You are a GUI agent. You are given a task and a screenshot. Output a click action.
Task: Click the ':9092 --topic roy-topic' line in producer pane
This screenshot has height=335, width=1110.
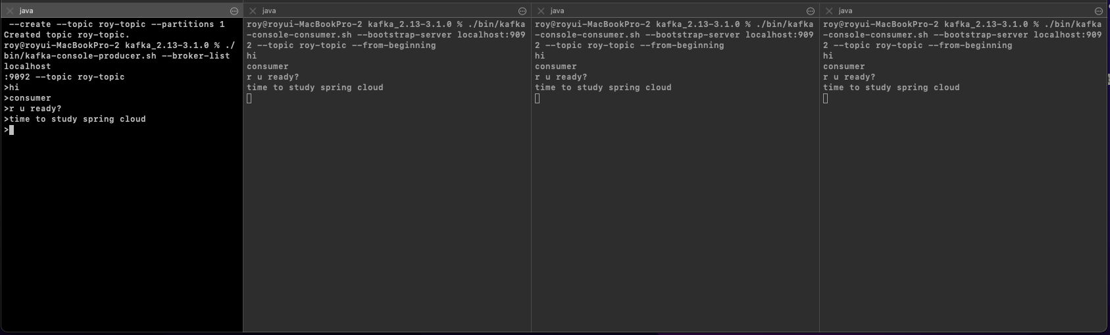click(x=64, y=77)
